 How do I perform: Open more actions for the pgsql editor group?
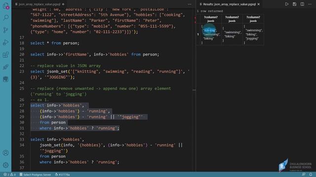[x=190, y=4]
